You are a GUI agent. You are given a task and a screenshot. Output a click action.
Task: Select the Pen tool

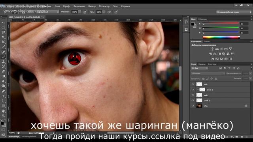pyautogui.click(x=3, y=91)
